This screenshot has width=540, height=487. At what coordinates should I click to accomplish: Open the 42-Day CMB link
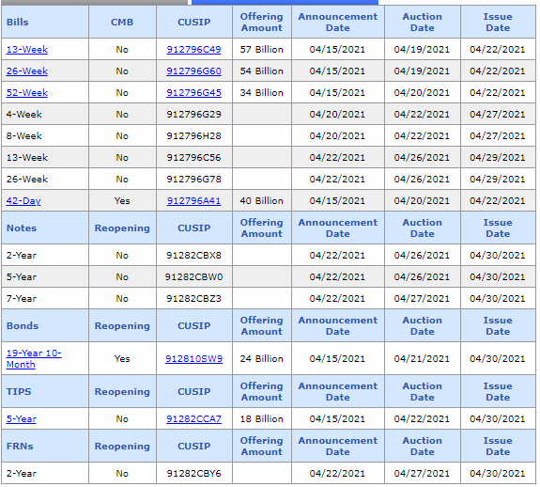pyautogui.click(x=23, y=201)
